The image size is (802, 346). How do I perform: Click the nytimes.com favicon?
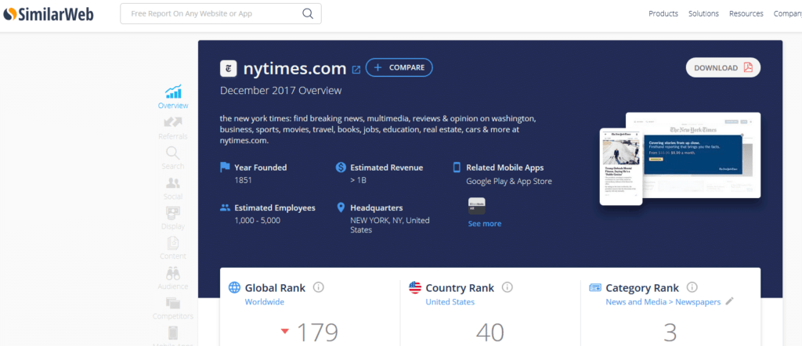click(x=228, y=68)
